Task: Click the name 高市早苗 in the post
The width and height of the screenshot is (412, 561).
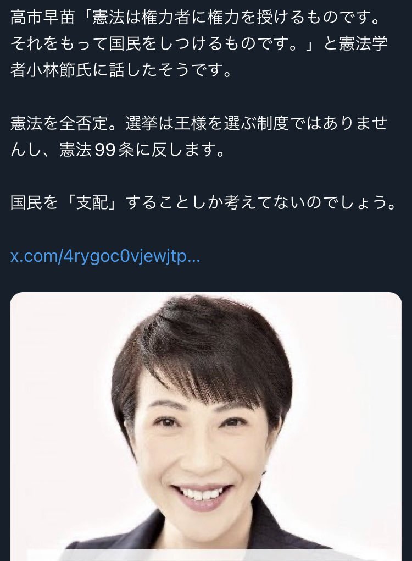Action: (x=42, y=17)
